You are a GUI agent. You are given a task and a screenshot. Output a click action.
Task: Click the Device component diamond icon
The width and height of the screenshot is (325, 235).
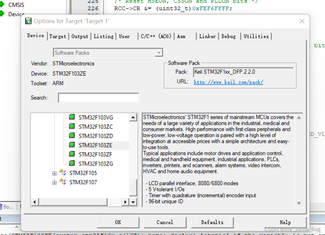click(x=2, y=14)
